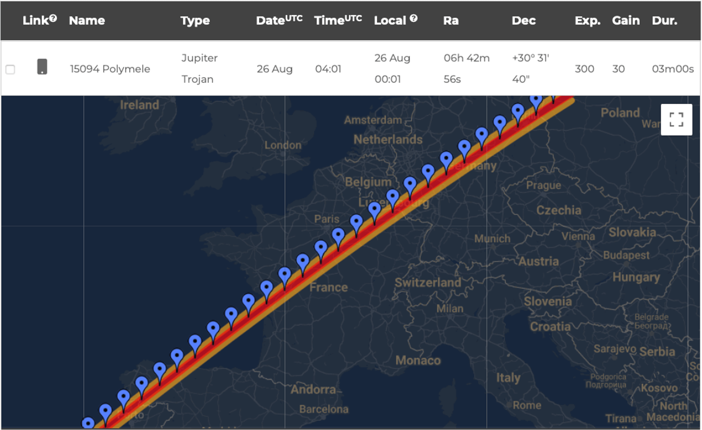Click the Exp. column header
Viewport: 702px width, 430px height.
click(x=587, y=21)
